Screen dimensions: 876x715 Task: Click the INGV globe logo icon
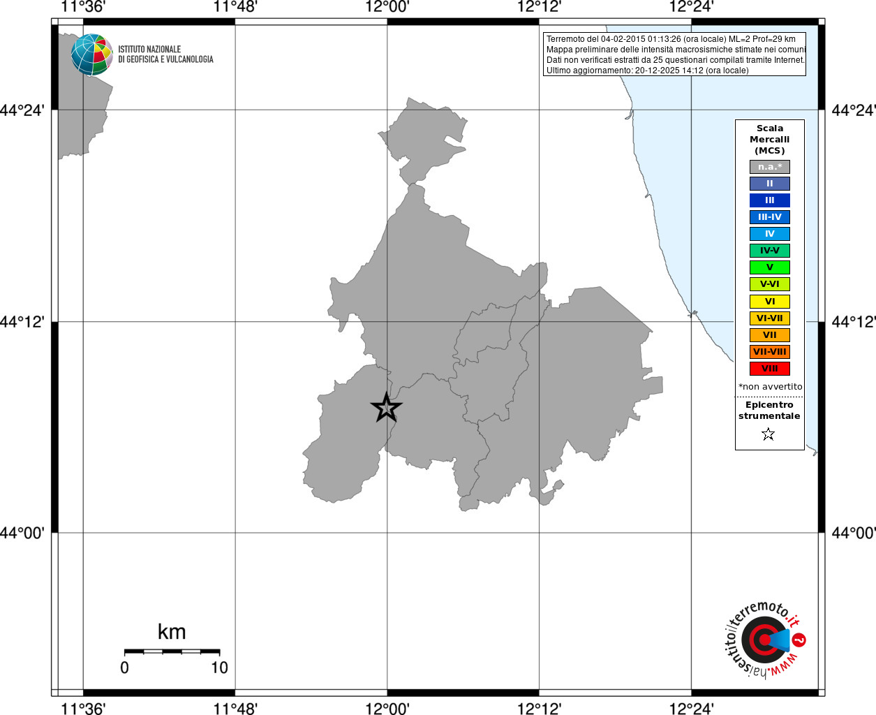pos(91,54)
